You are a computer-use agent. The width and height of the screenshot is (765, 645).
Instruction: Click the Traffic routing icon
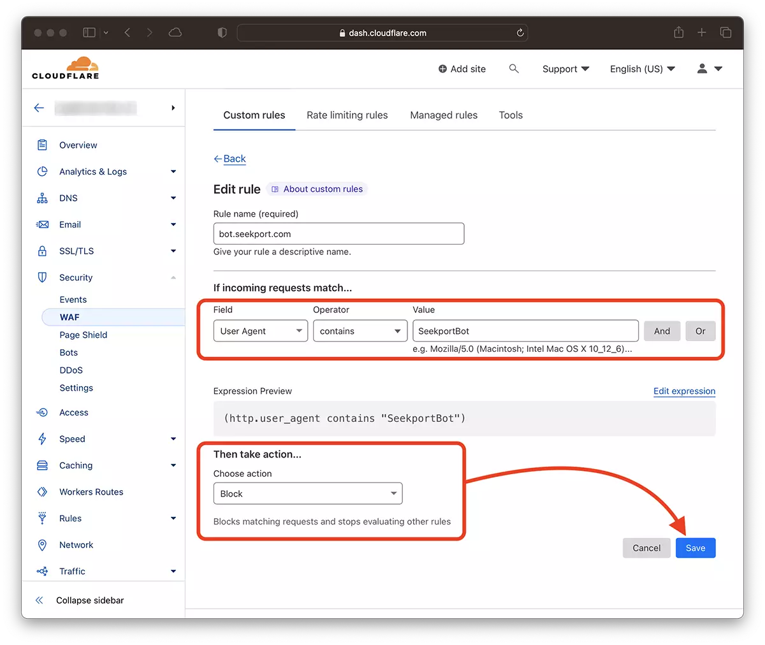click(x=42, y=571)
